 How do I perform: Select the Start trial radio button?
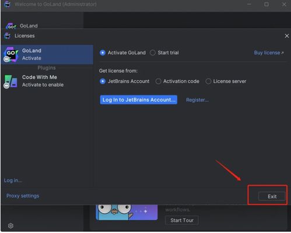pyautogui.click(x=153, y=52)
